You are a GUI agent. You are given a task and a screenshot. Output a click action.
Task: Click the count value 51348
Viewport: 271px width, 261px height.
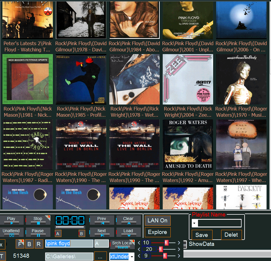coord(21,256)
